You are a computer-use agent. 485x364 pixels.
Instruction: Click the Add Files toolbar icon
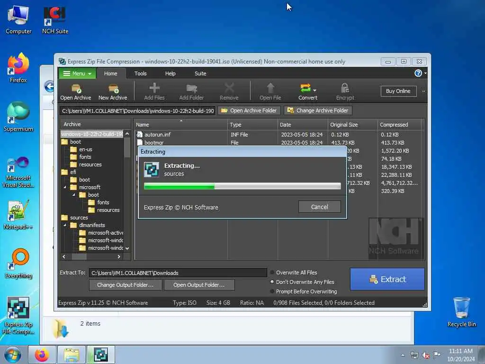(154, 91)
